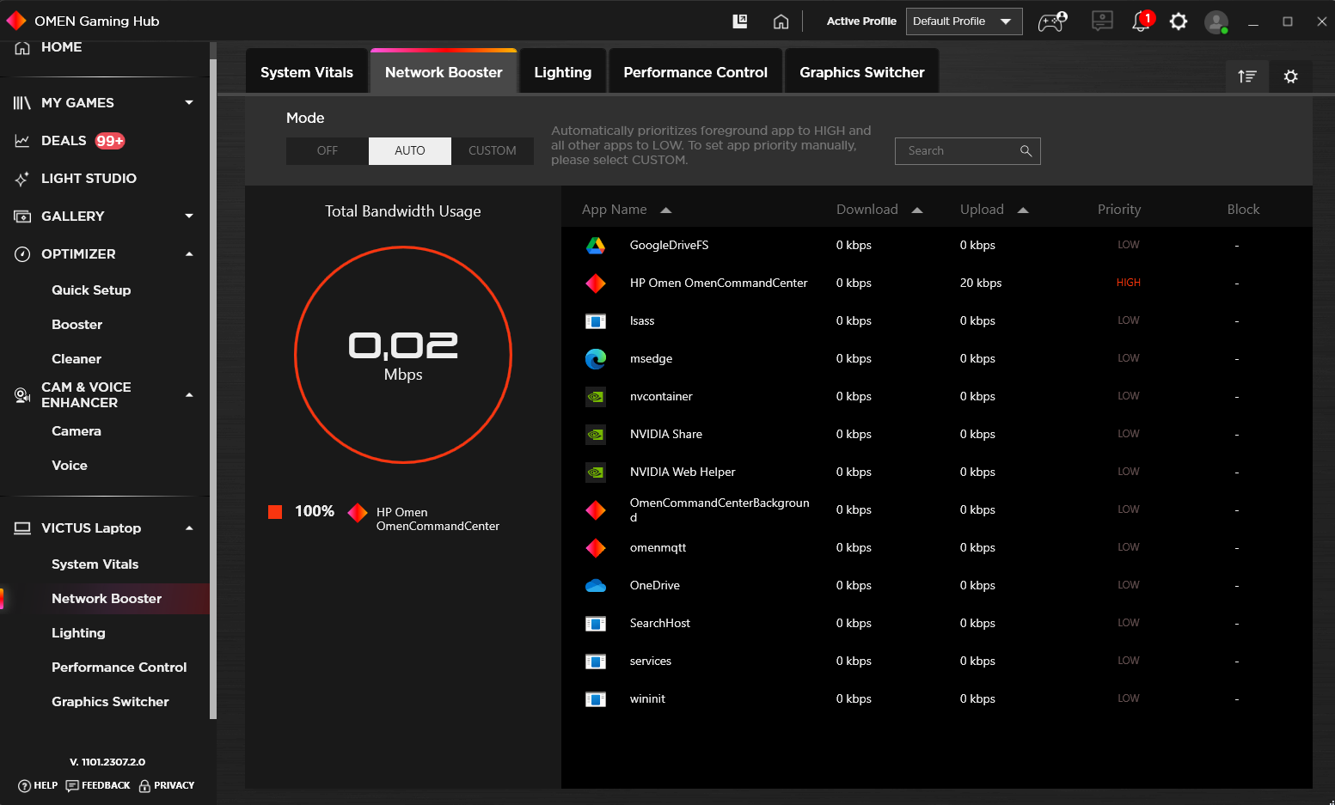Expand the MY GAMES section arrow

pos(189,103)
